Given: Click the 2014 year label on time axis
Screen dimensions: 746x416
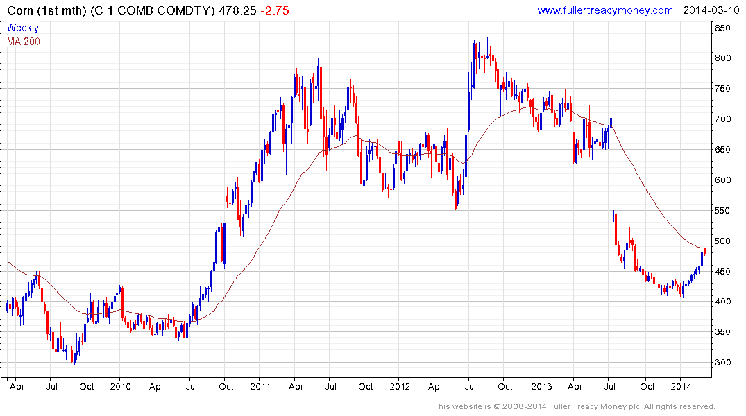Looking at the screenshot, I should click(681, 386).
